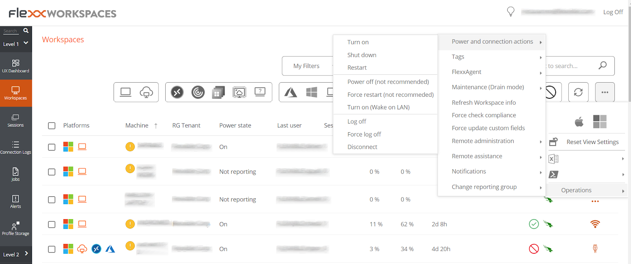Click Log Off in the header
Screen dimensions: 631x264
[x=613, y=12]
